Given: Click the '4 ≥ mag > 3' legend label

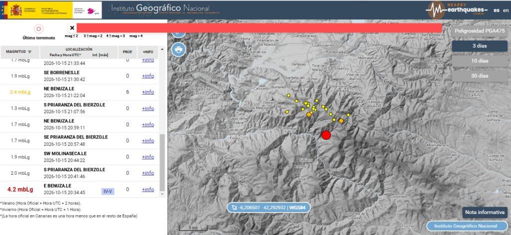Looking at the screenshot, I should tap(115, 36).
